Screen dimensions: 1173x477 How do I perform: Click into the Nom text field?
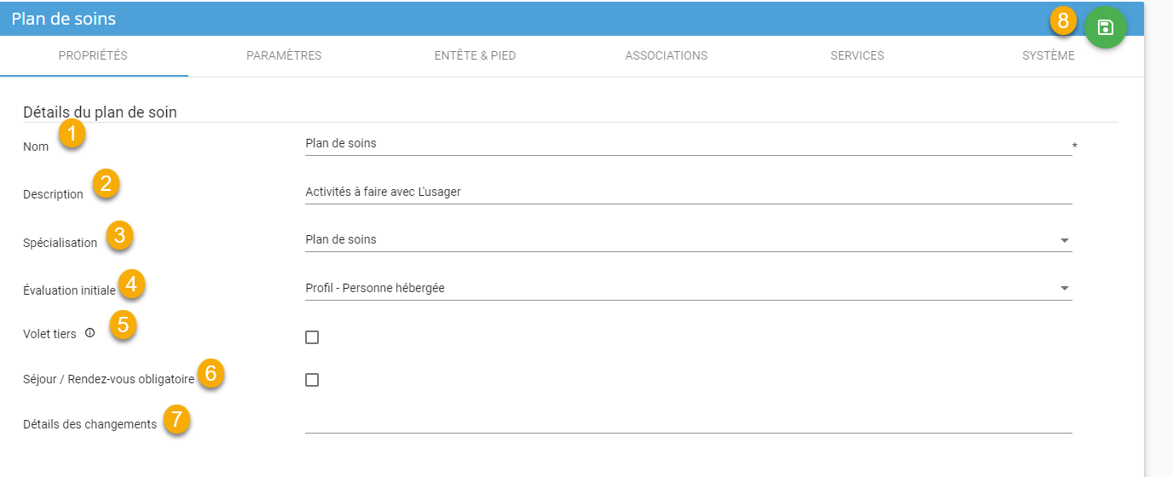tap(682, 144)
